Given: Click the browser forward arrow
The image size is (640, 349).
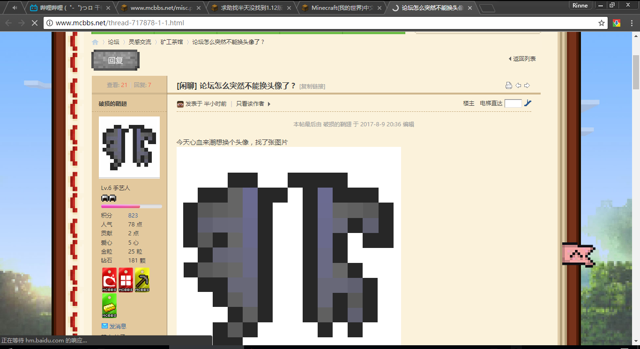Looking at the screenshot, I should (21, 23).
